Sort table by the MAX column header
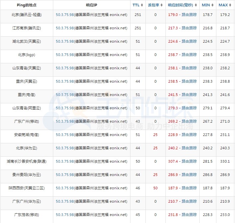The height and width of the screenshot is (223, 235). (225, 5)
